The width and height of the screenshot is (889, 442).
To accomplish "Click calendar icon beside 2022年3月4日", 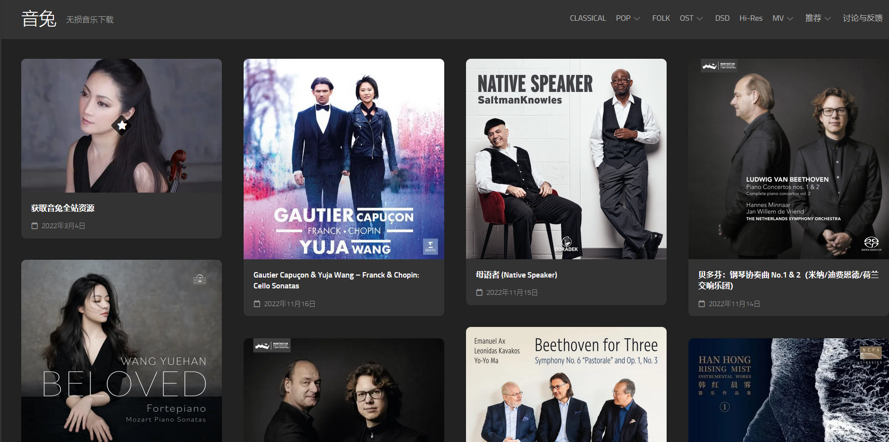I will pos(35,226).
